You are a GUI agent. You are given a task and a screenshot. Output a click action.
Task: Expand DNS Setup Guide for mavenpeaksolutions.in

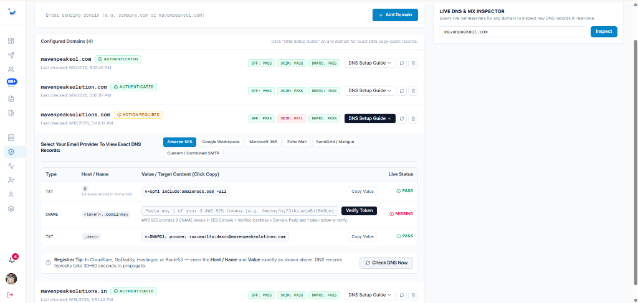coord(370,295)
